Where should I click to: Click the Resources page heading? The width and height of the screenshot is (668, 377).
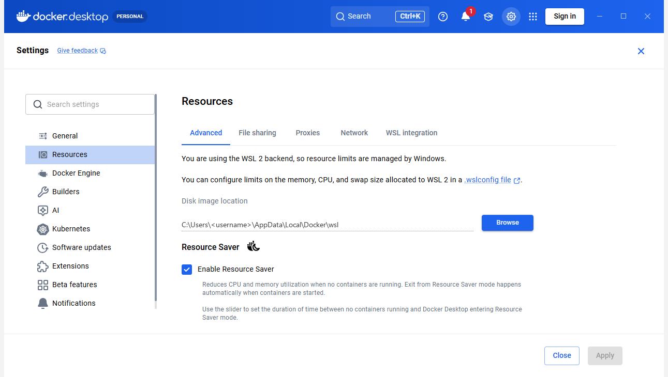pos(207,101)
